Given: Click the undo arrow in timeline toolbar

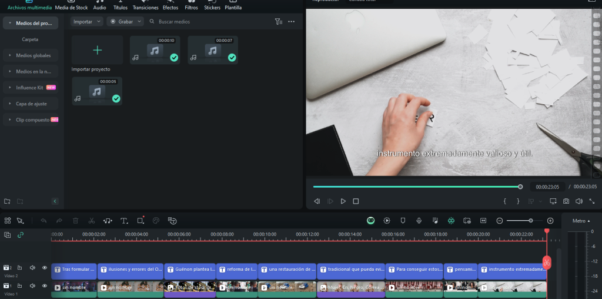Looking at the screenshot, I should point(44,221).
